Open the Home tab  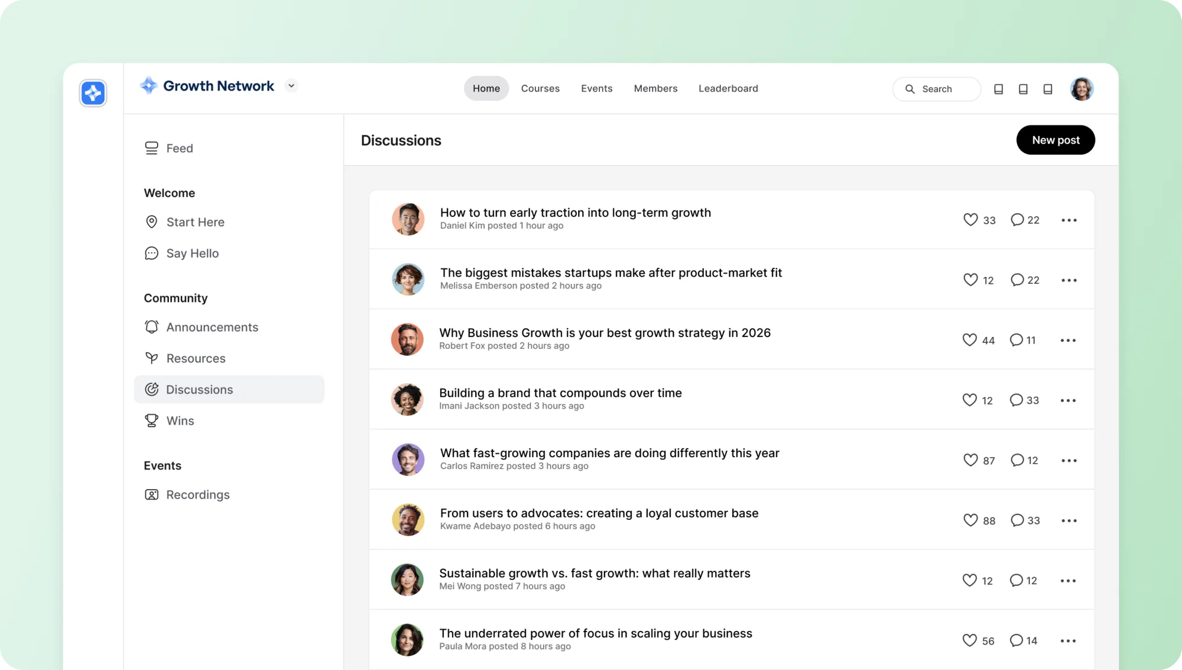(486, 88)
